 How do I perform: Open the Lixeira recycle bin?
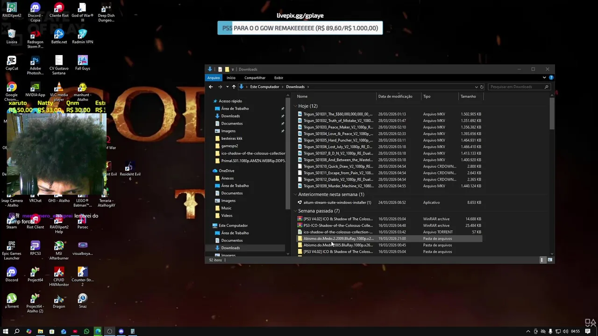(12, 36)
